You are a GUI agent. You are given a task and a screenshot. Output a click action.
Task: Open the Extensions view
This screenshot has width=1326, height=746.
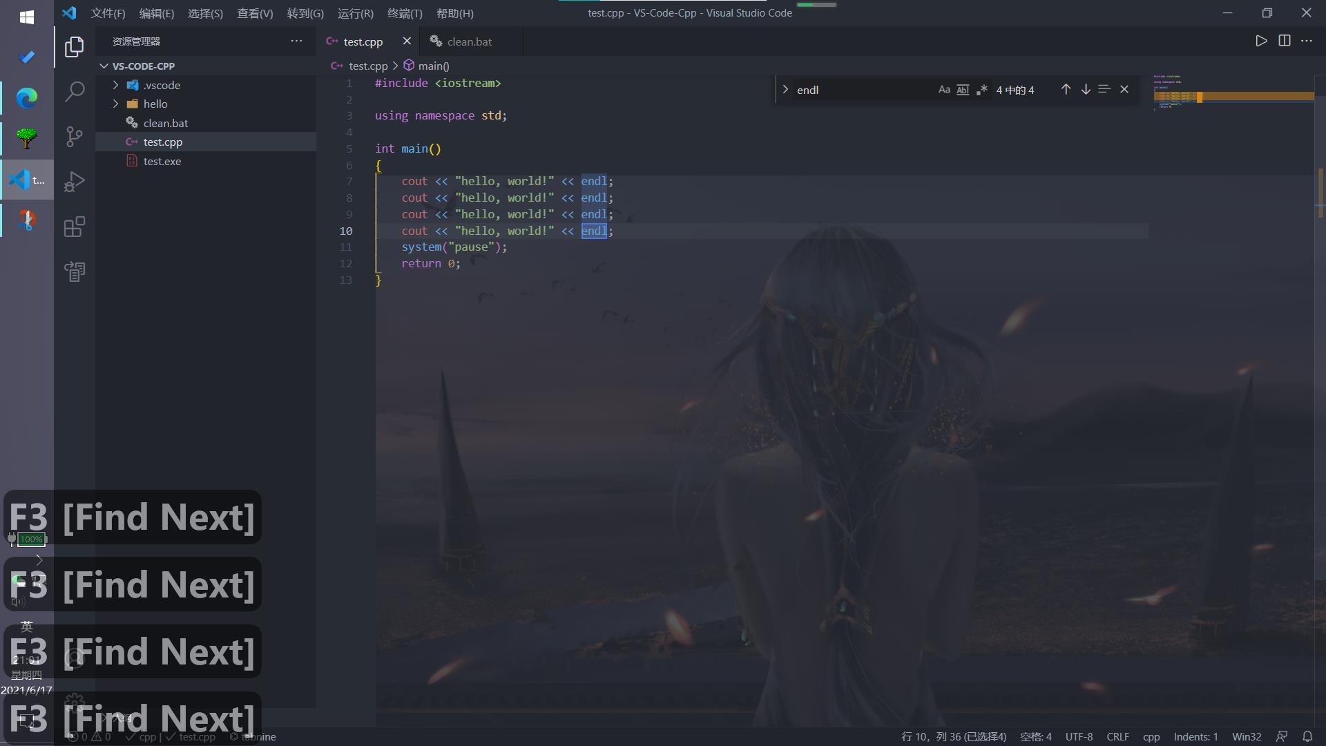pos(74,227)
